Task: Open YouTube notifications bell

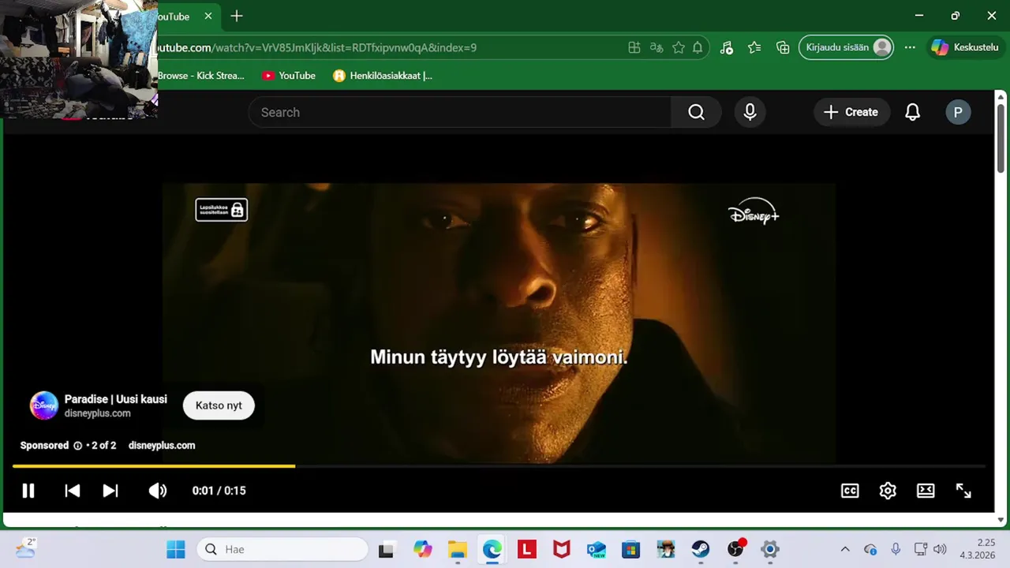Action: (x=913, y=113)
